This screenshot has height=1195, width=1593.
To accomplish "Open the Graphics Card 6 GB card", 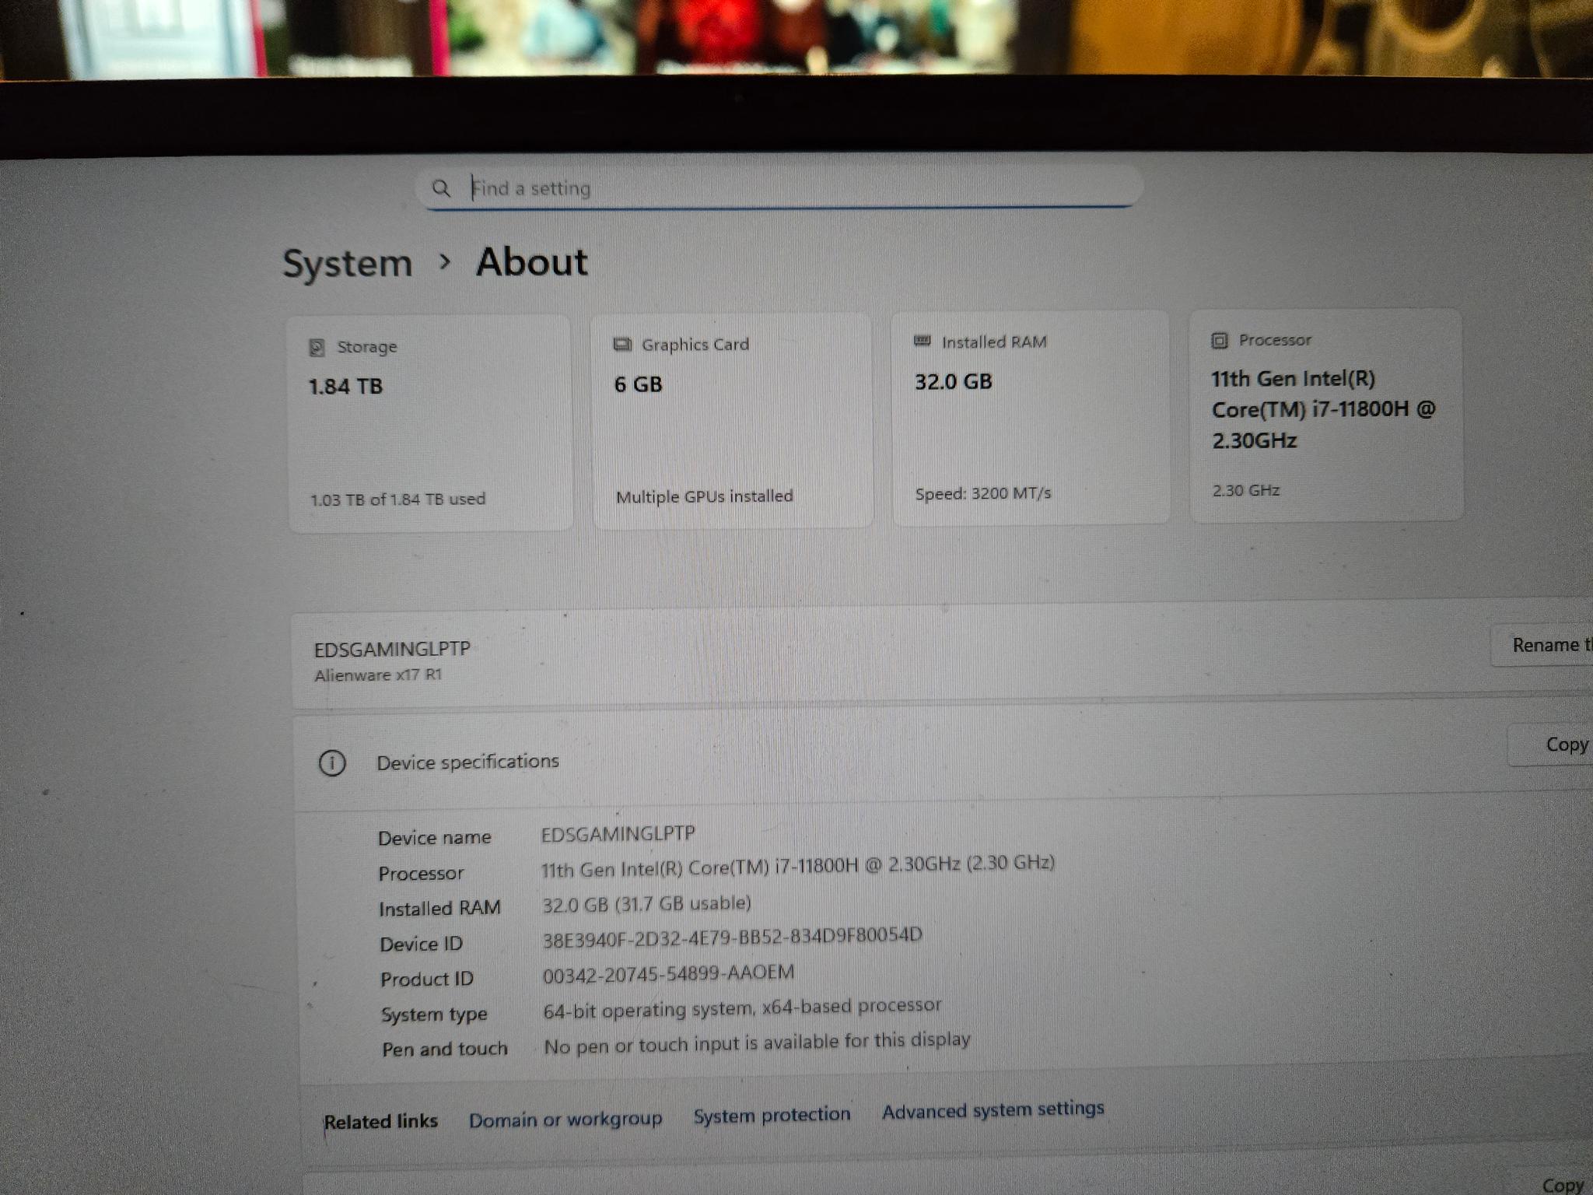I will point(732,420).
